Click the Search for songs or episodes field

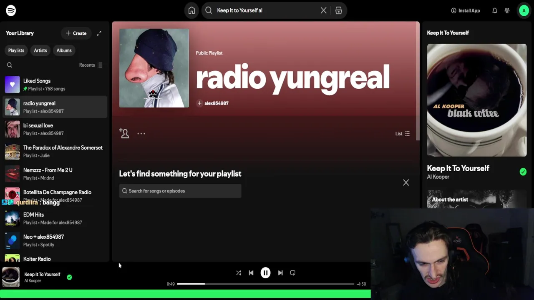[180, 191]
